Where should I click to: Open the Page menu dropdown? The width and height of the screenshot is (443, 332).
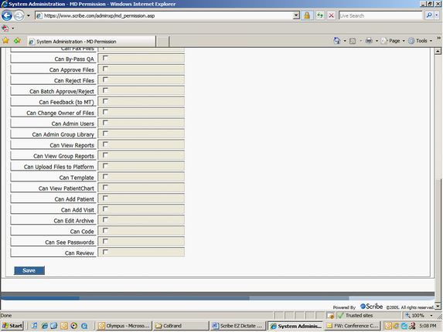coord(394,41)
